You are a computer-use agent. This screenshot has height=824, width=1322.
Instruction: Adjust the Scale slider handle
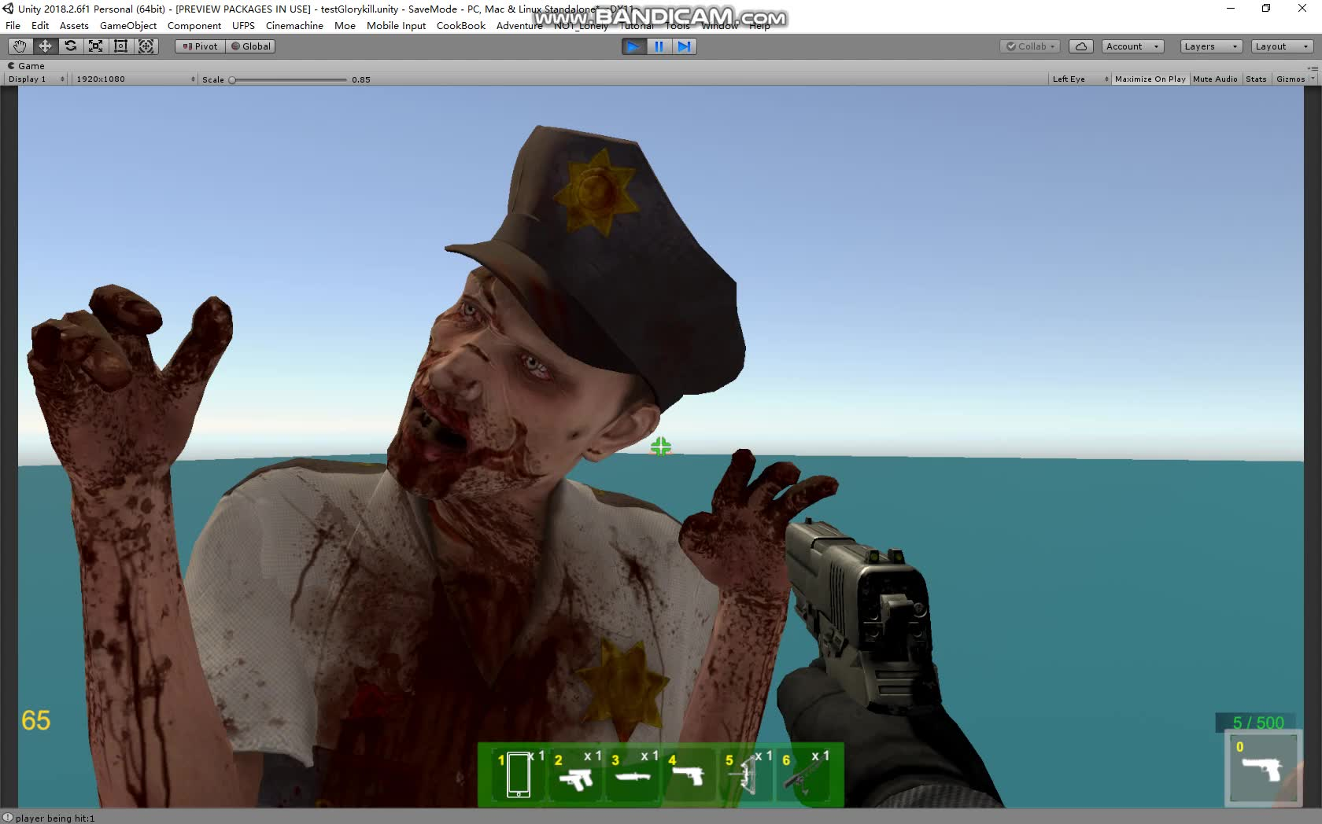pyautogui.click(x=232, y=79)
